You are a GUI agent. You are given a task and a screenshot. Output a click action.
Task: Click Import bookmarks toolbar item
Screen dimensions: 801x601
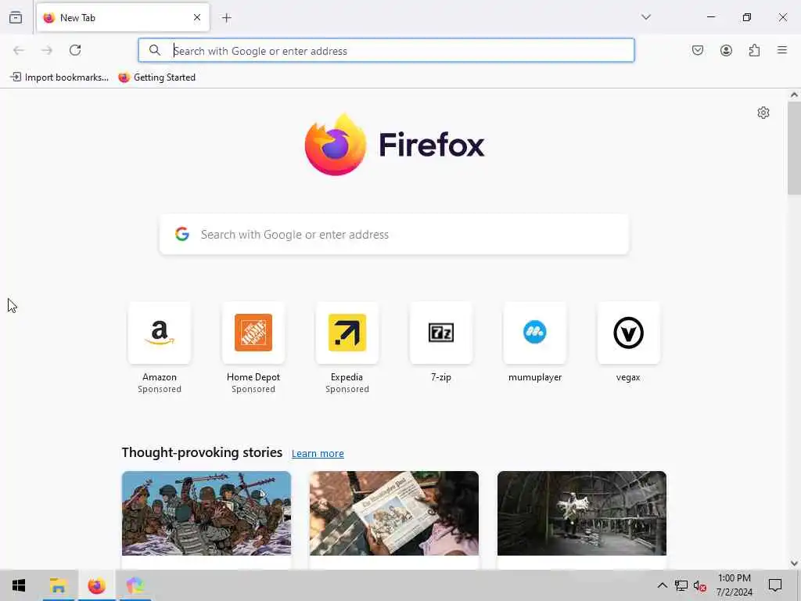(59, 77)
